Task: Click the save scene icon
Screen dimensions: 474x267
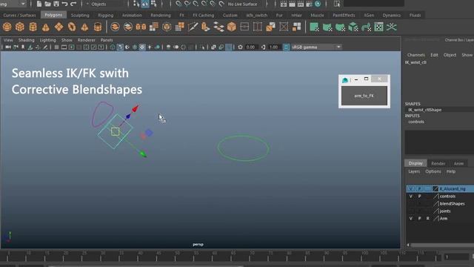Action: point(56,4)
